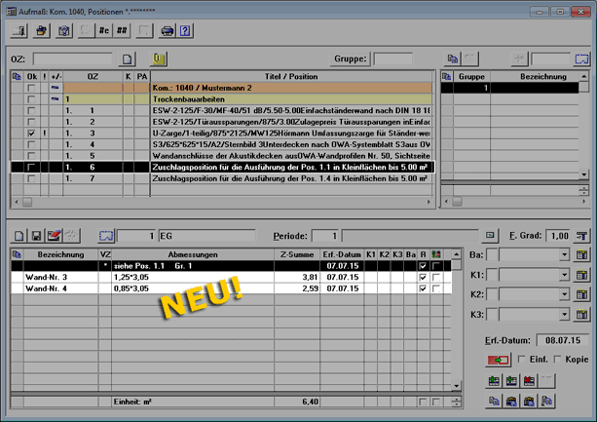The width and height of the screenshot is (597, 422).
Task: Click the yellow marker icon next to OZ
Action: point(159,59)
